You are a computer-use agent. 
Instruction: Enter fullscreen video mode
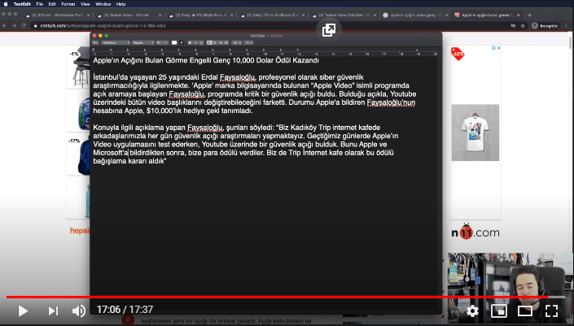[x=551, y=311]
